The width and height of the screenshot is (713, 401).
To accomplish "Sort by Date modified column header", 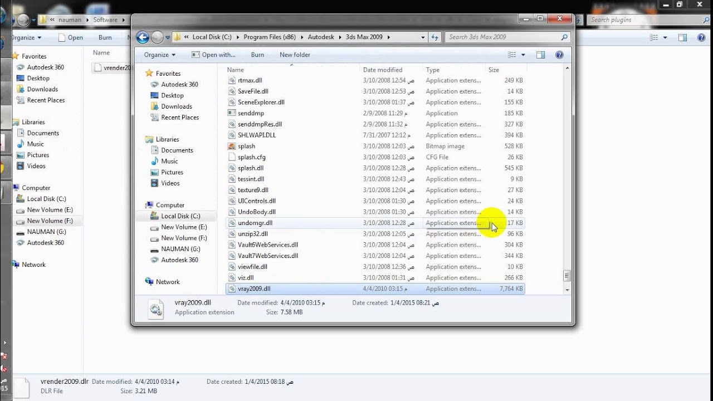I will point(383,70).
